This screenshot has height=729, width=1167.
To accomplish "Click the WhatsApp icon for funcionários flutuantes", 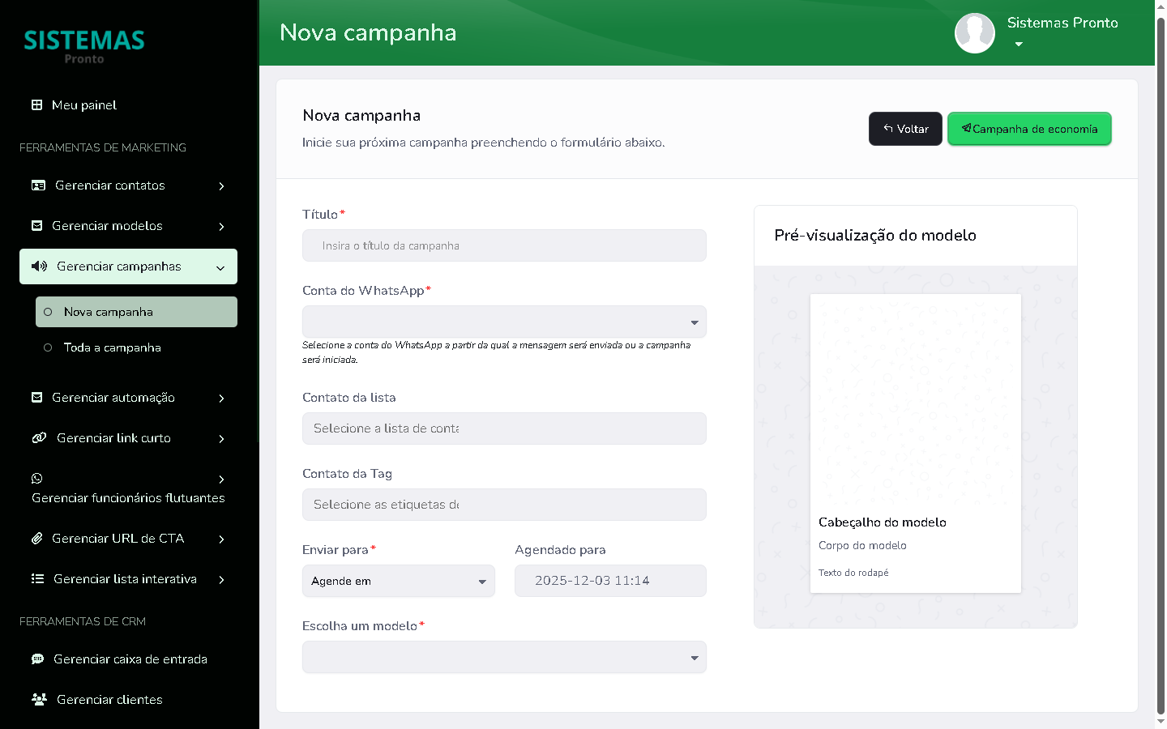I will 37,479.
